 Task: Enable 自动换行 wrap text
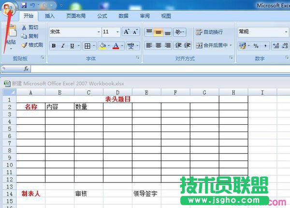209,32
